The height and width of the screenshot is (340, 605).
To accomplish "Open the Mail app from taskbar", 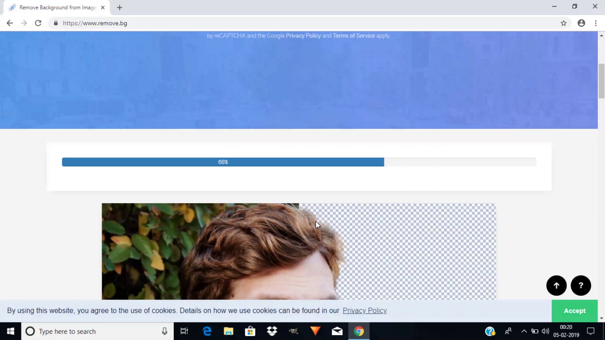I will pos(337,331).
